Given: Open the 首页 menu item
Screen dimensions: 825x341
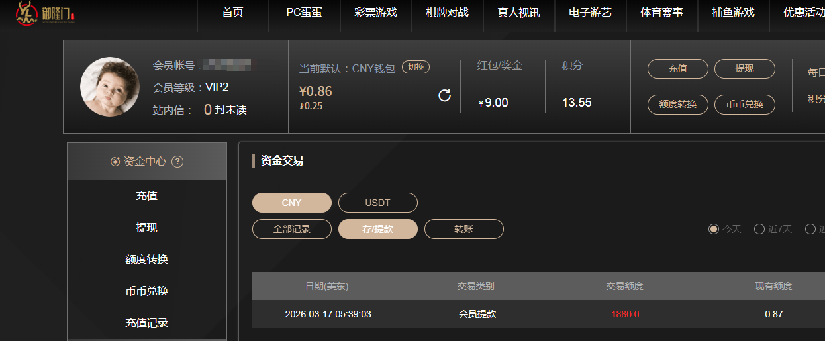Looking at the screenshot, I should click(233, 13).
